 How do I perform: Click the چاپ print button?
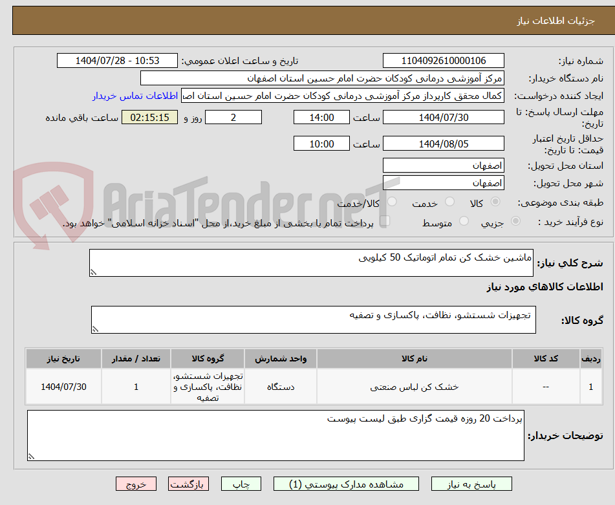point(241,483)
